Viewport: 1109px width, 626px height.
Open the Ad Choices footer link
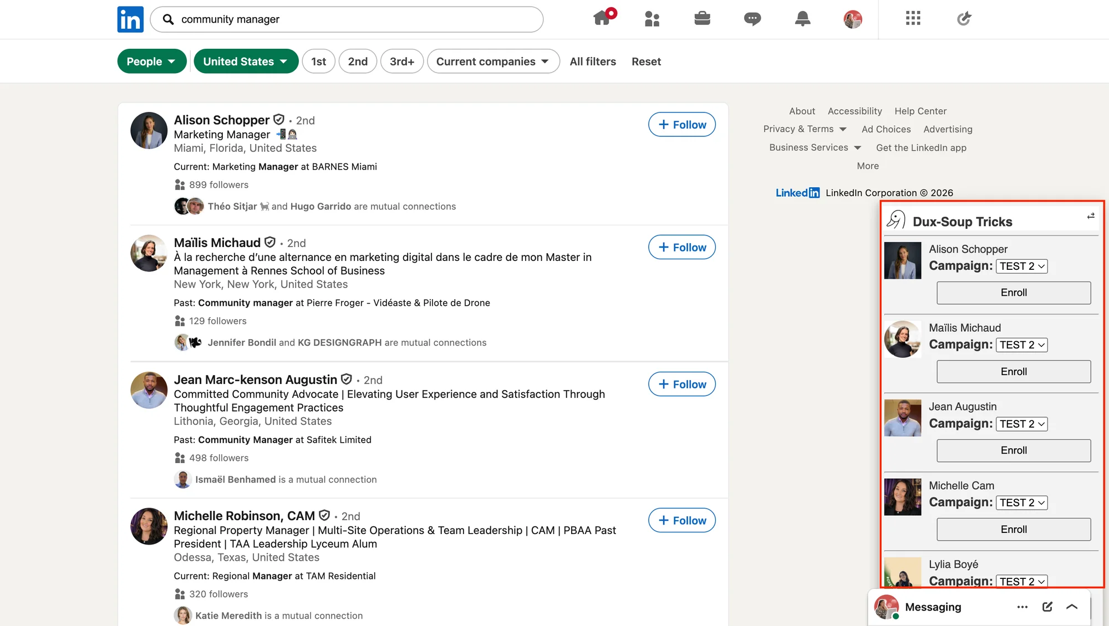(886, 129)
